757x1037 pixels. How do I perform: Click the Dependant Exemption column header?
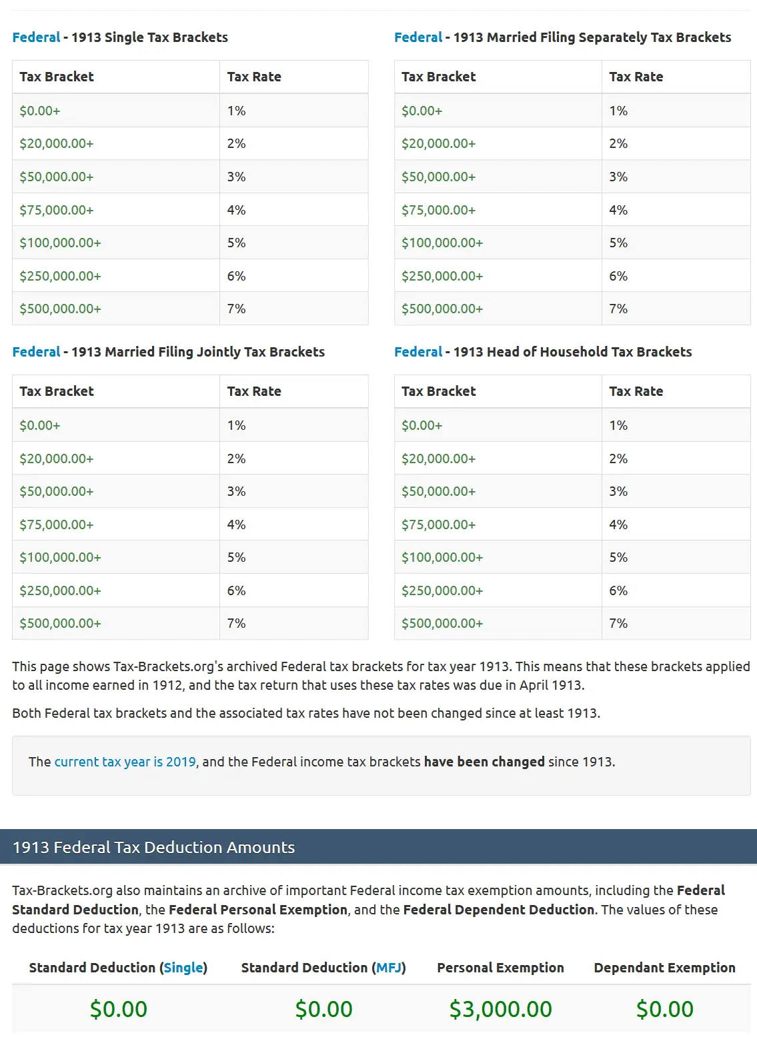(x=664, y=968)
